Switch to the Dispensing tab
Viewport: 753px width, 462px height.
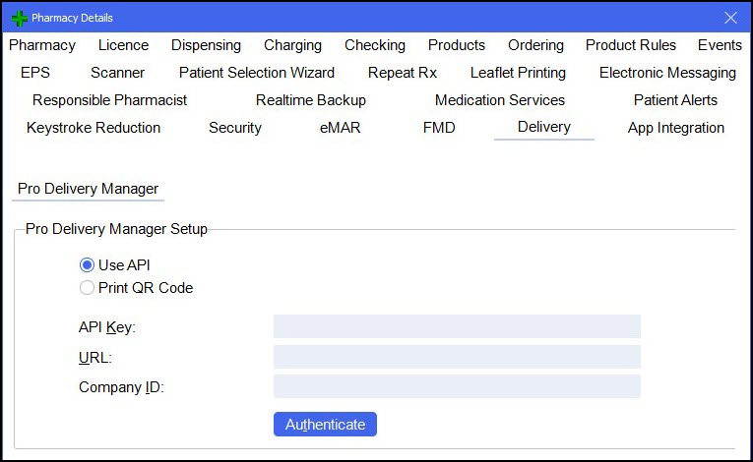point(206,45)
